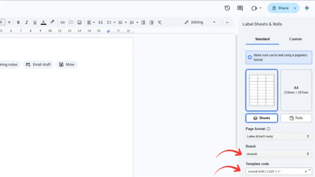
Task: Click the info icon in pageless notice
Action: [x=250, y=57]
